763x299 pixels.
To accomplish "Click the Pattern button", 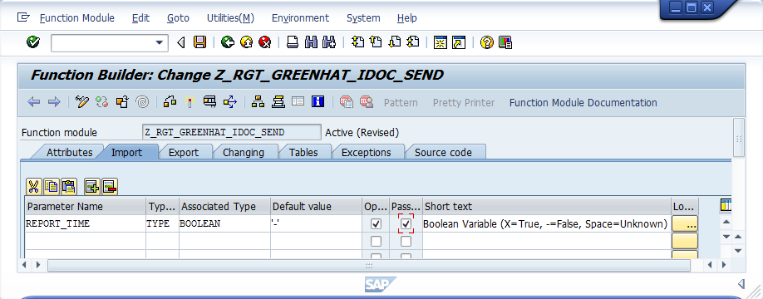I will click(401, 103).
